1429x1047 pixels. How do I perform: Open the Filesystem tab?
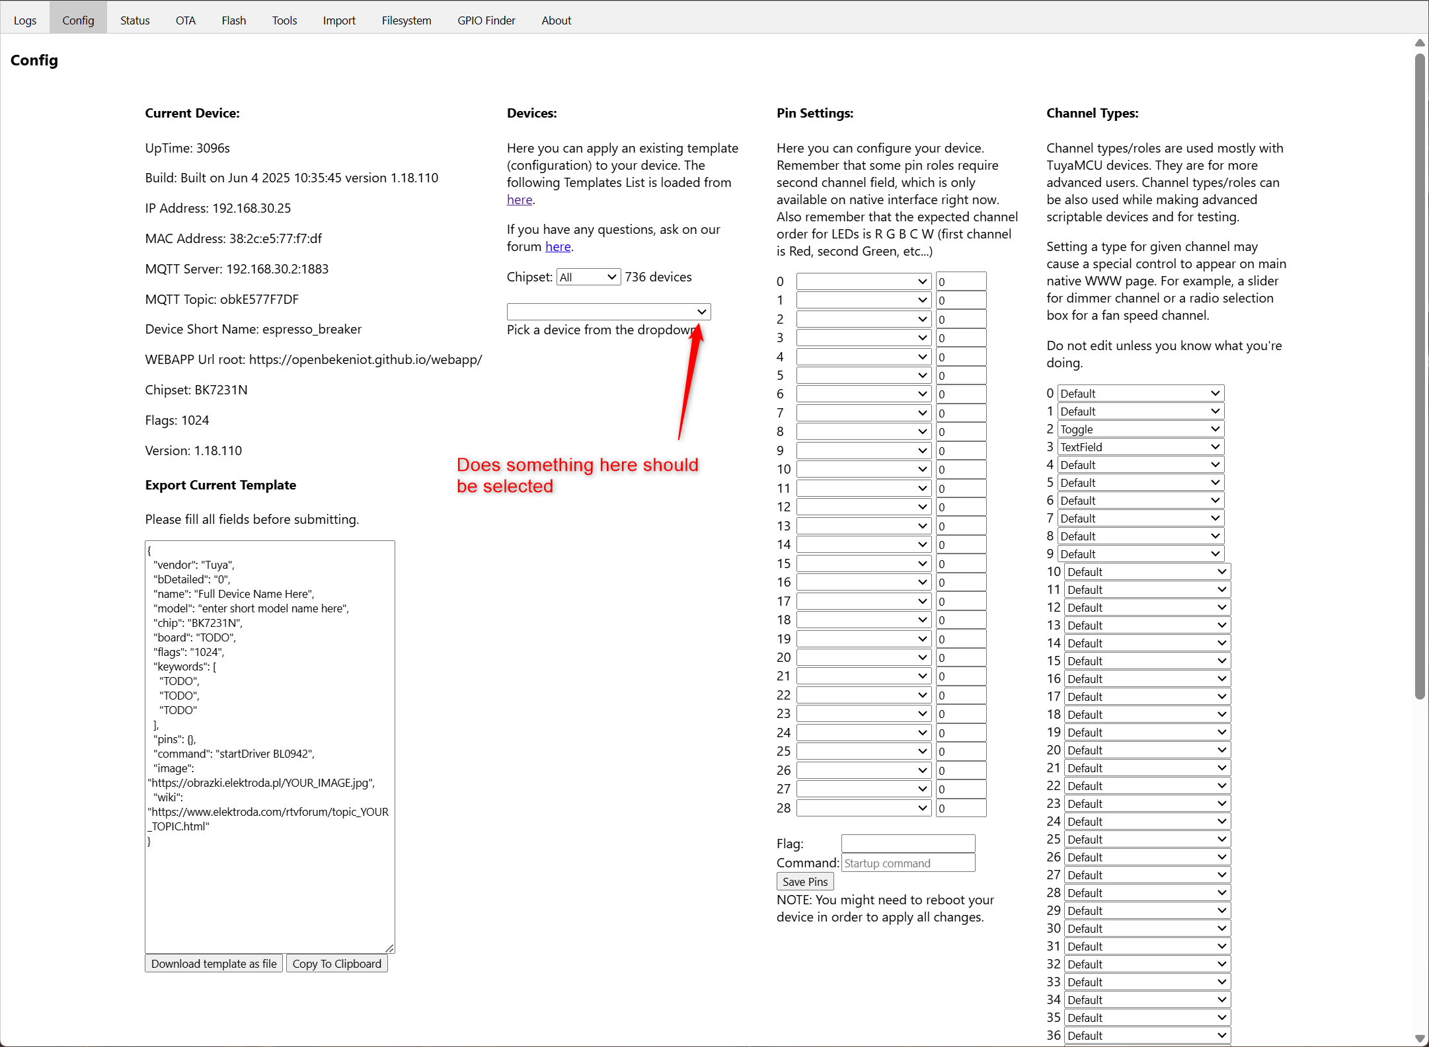406,20
